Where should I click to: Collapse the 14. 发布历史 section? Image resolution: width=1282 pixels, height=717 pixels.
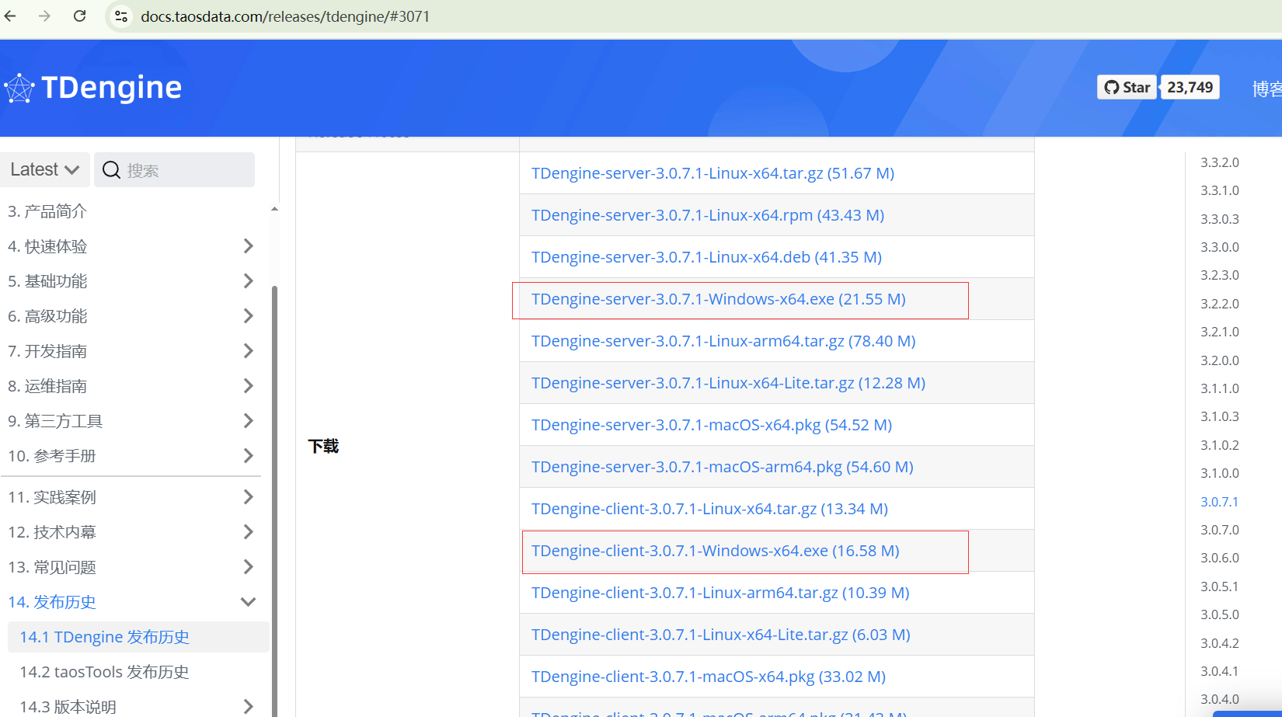pos(248,602)
